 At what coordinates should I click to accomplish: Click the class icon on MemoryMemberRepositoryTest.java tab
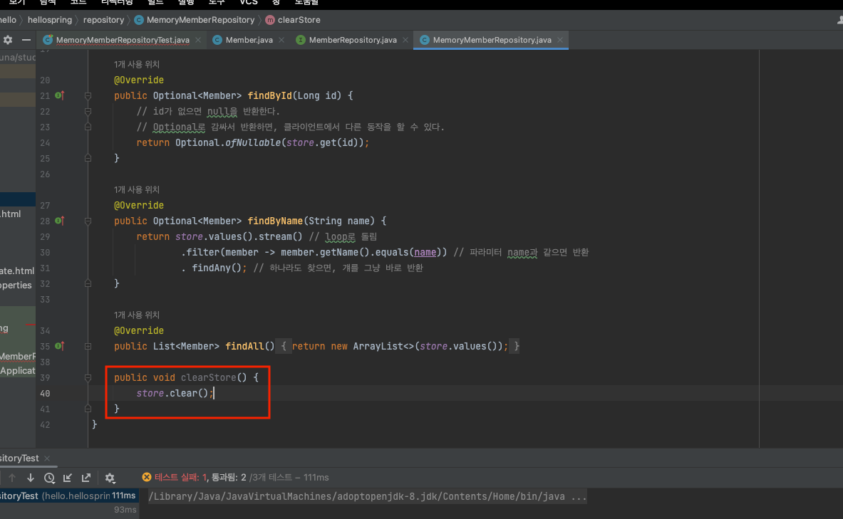click(48, 40)
